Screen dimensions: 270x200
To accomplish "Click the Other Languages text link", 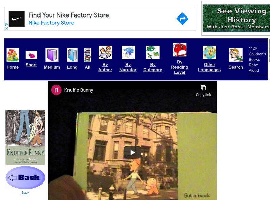I will pos(209,67).
